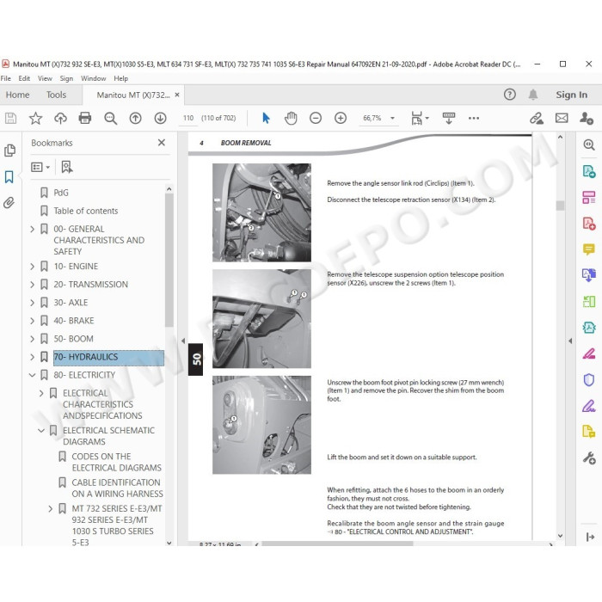Collapse the 80- ELECTRICITY bookmark
Screen dimensions: 602x602
(33, 375)
